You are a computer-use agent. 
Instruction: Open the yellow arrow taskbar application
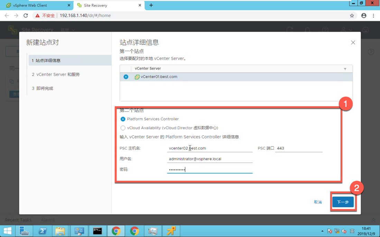point(171,231)
